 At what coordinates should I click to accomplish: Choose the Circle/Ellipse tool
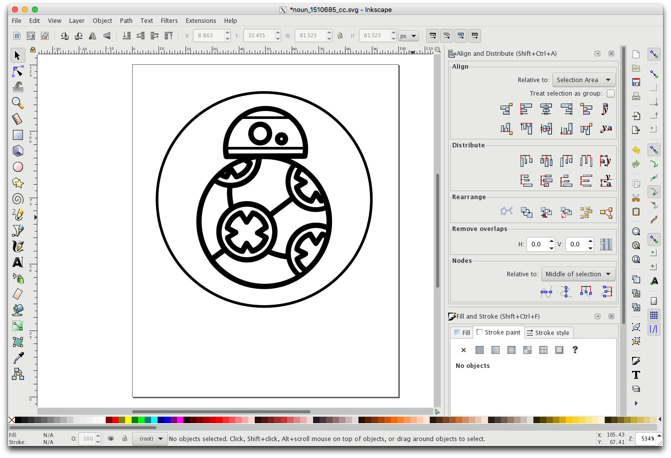(x=17, y=167)
